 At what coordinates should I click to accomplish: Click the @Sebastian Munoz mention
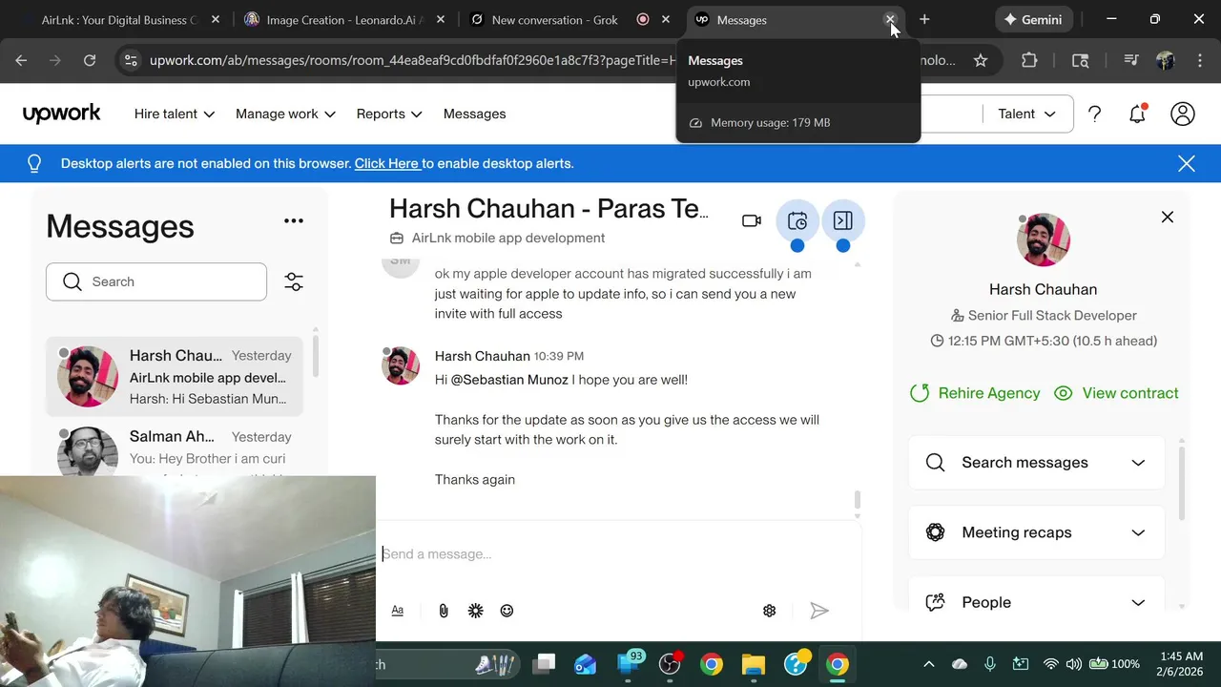point(509,380)
